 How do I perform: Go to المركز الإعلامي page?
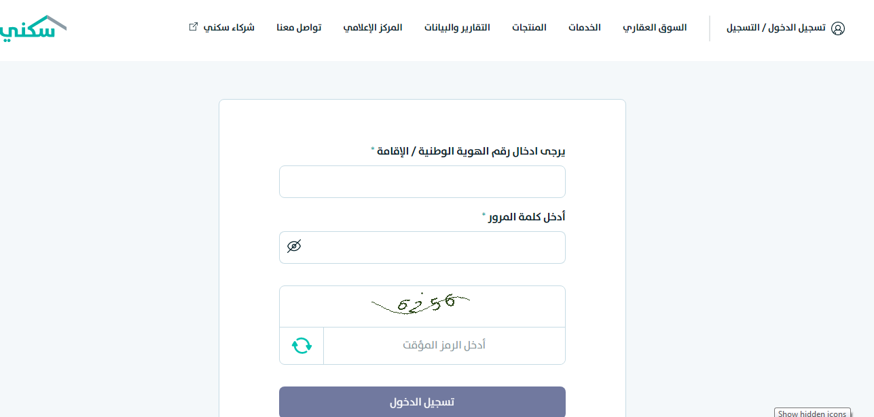(x=373, y=28)
